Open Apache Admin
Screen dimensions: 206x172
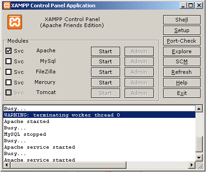tap(139, 51)
